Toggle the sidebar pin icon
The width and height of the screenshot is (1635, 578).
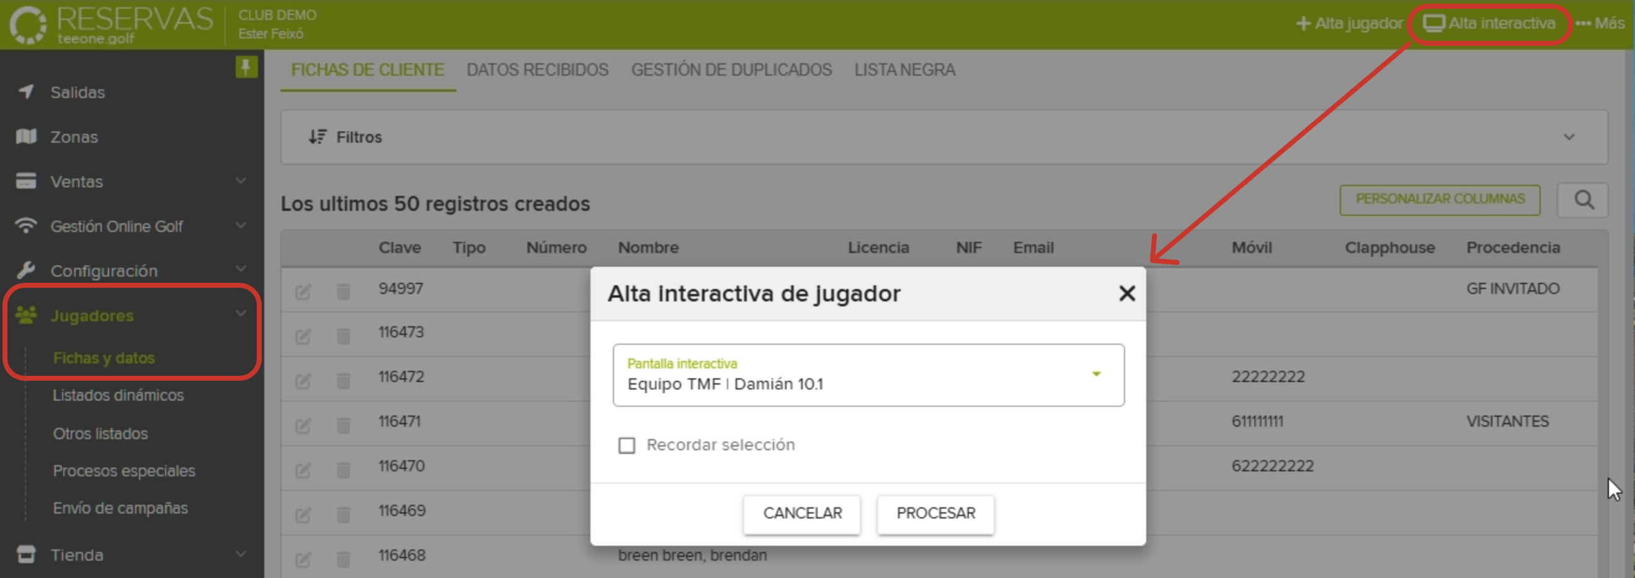[246, 66]
